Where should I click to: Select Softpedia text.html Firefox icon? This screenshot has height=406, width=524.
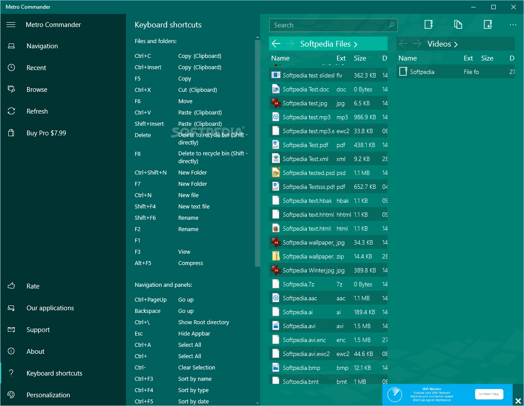tap(276, 228)
